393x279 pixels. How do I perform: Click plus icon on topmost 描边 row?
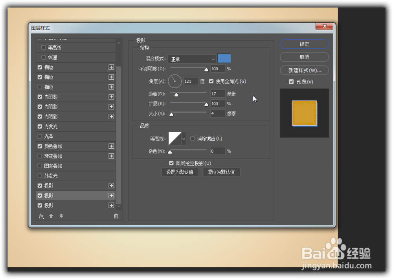click(x=111, y=67)
